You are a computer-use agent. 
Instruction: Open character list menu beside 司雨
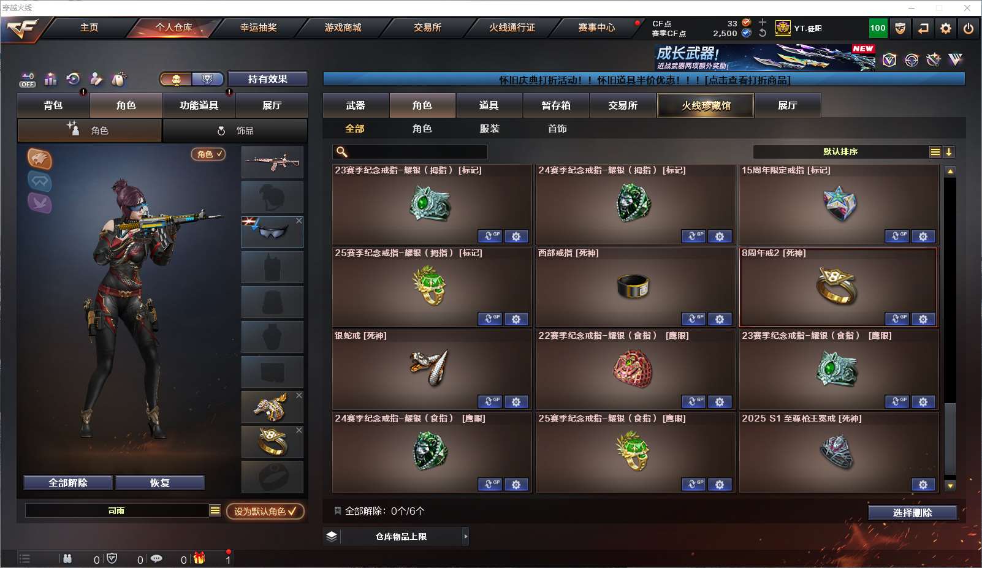pyautogui.click(x=215, y=510)
